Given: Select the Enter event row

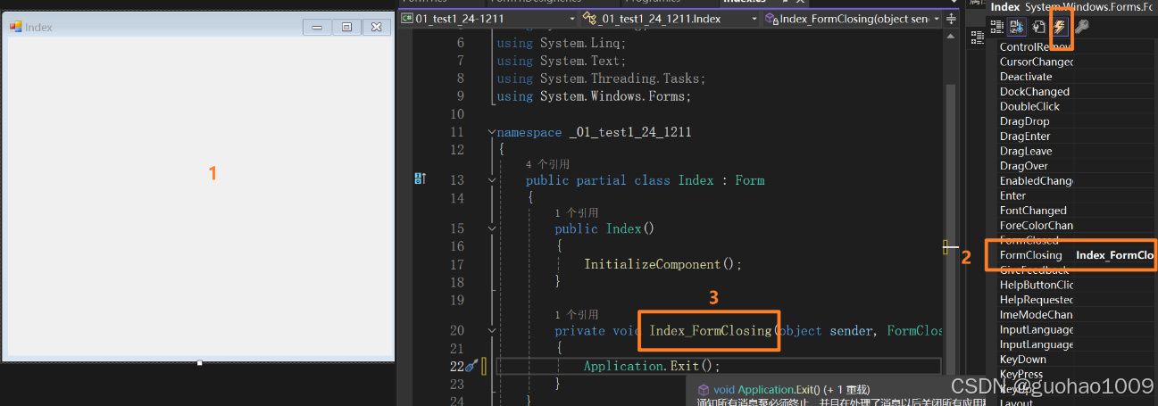Looking at the screenshot, I should (x=1076, y=195).
